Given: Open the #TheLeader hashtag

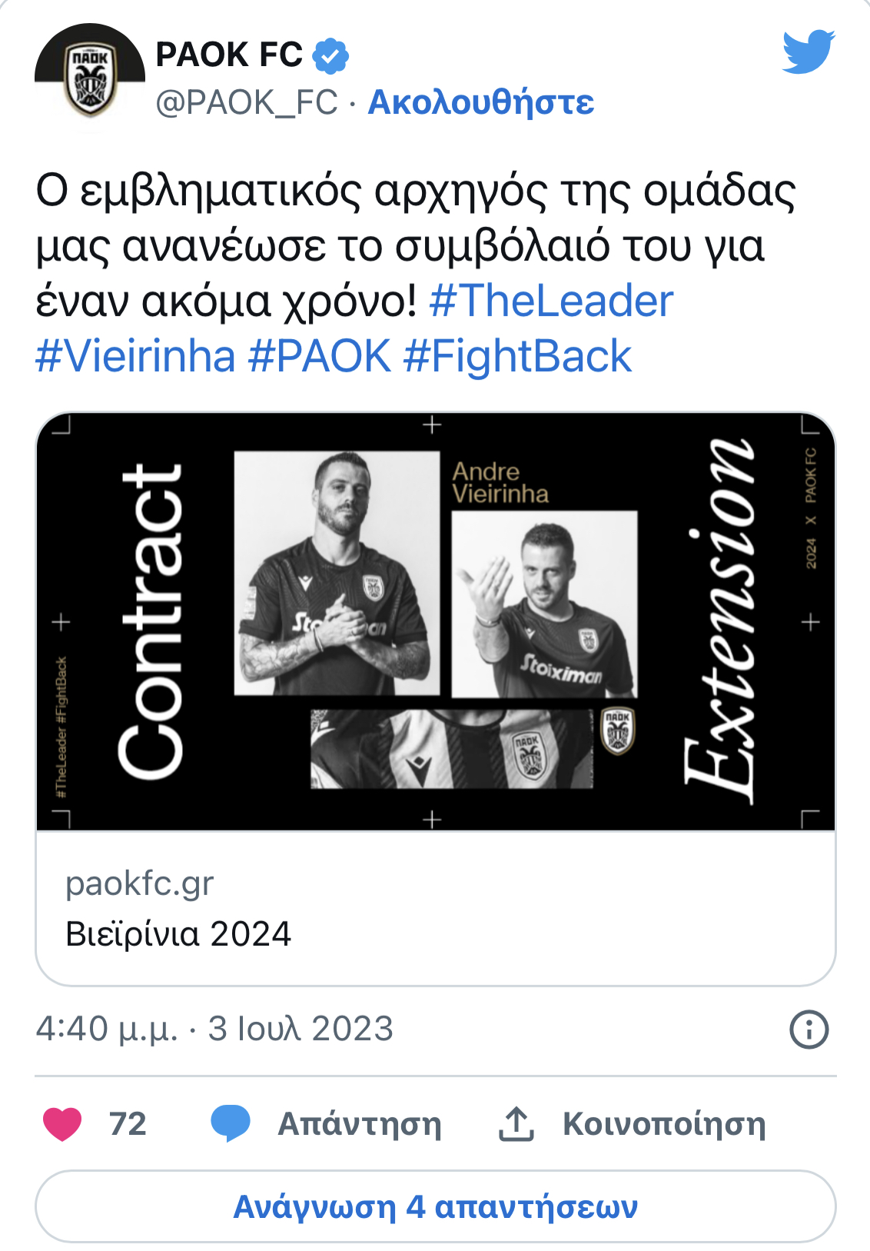Looking at the screenshot, I should (x=551, y=301).
